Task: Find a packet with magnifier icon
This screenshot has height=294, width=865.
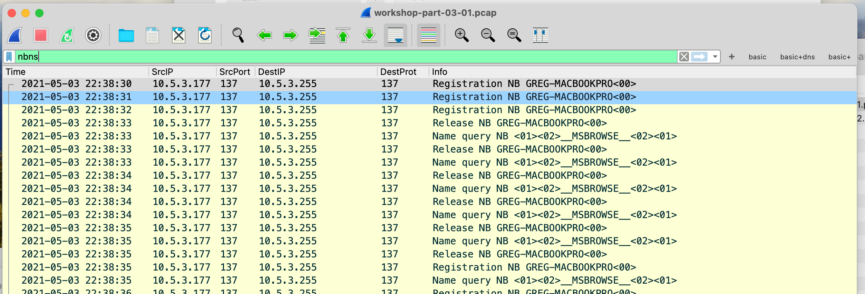Action: click(x=238, y=35)
